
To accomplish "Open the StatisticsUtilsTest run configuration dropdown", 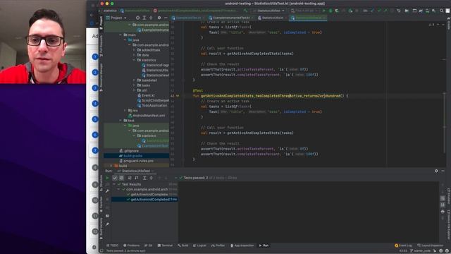I will [269, 11].
